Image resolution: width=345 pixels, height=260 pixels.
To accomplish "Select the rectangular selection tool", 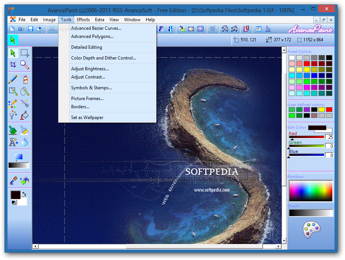I will pyautogui.click(x=25, y=53).
